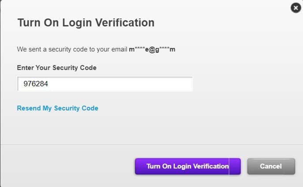Click the word "email" in the sent message
This screenshot has width=303, height=187.
click(119, 49)
